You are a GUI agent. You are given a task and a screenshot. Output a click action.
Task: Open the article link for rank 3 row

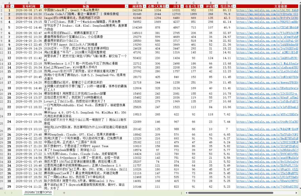tap(267, 18)
